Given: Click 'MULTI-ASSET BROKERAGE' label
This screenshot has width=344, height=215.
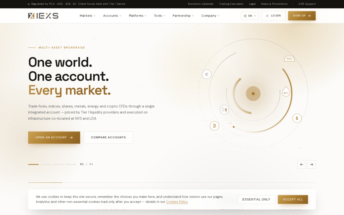Looking at the screenshot, I should pyautogui.click(x=62, y=47).
